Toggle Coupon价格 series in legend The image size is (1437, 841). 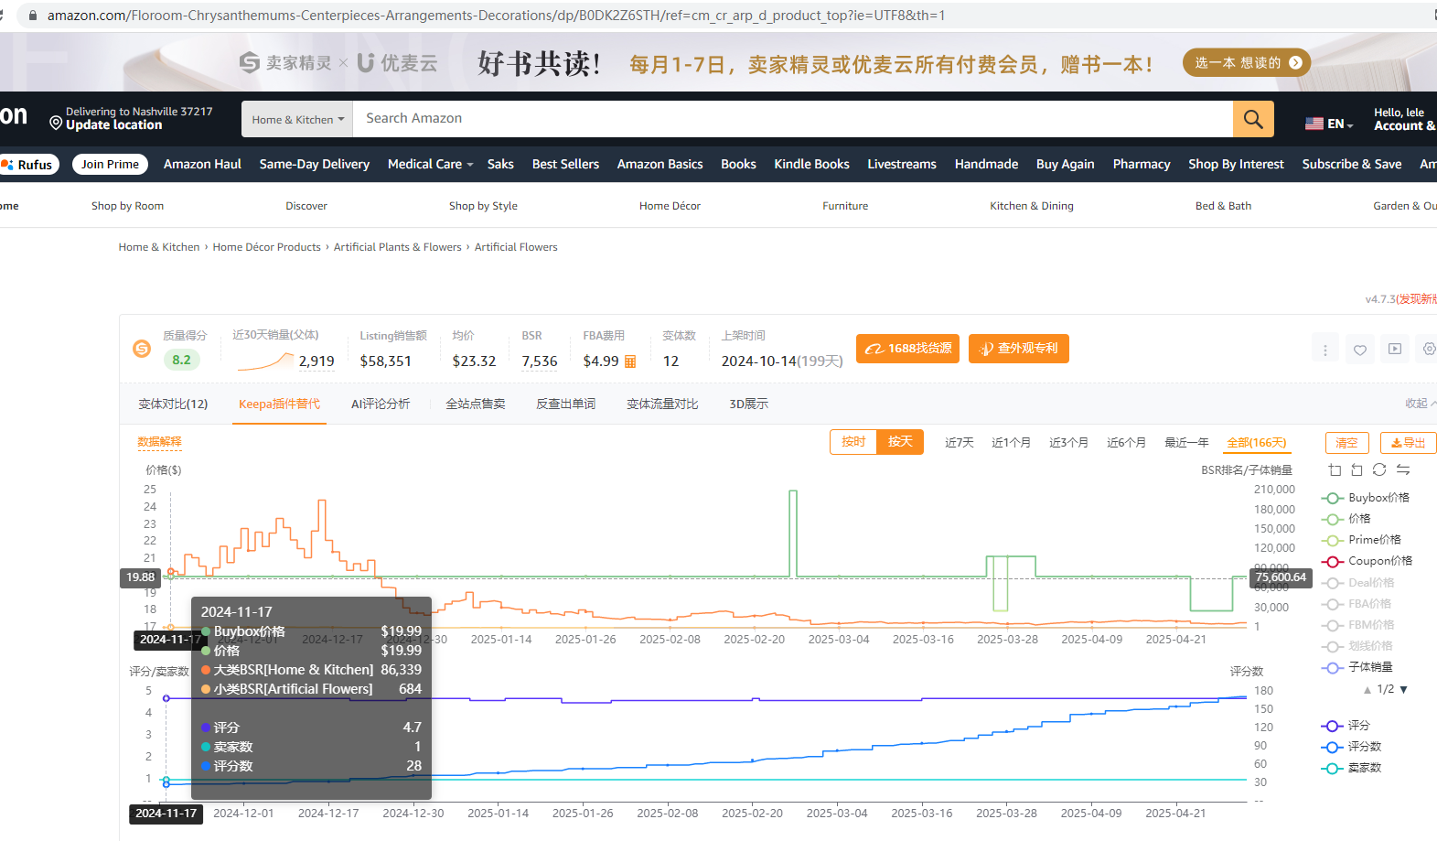1367,561
